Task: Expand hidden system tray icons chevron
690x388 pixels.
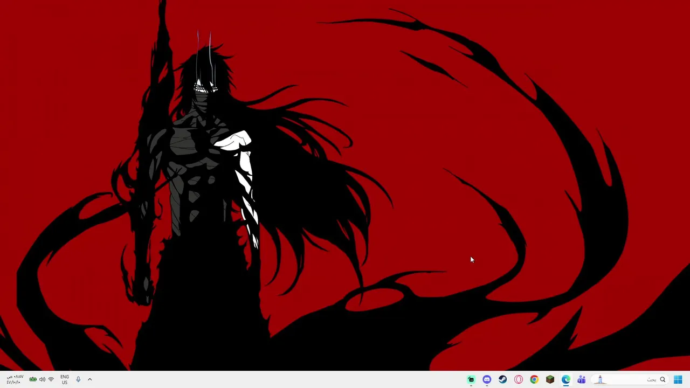Action: (x=89, y=379)
